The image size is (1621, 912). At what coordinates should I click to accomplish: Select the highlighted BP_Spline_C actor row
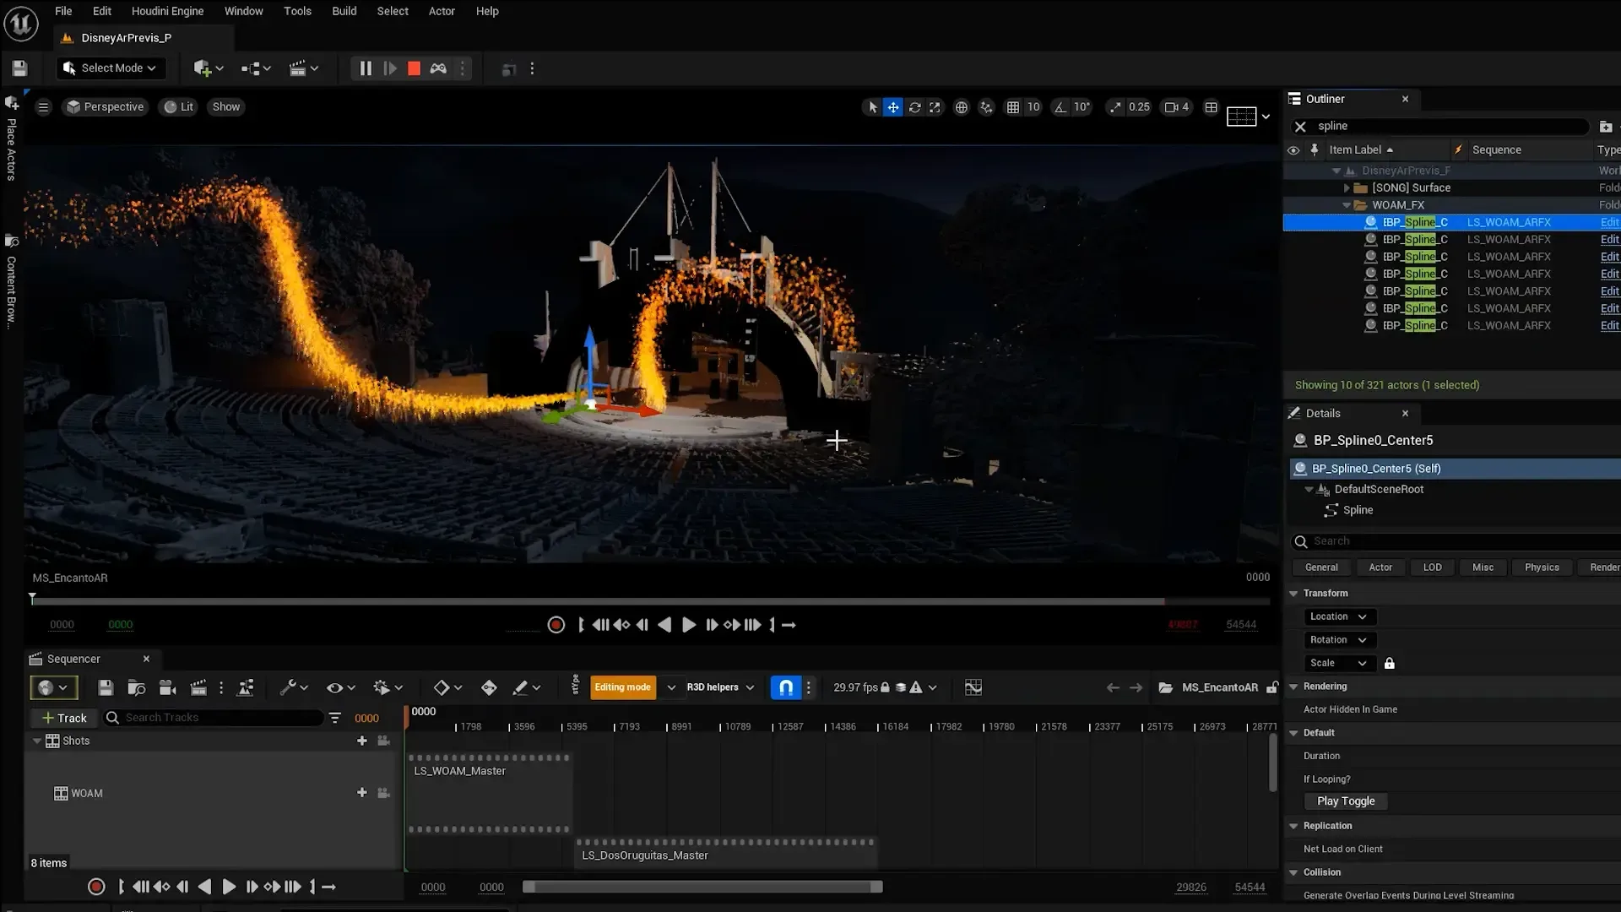[1451, 222]
